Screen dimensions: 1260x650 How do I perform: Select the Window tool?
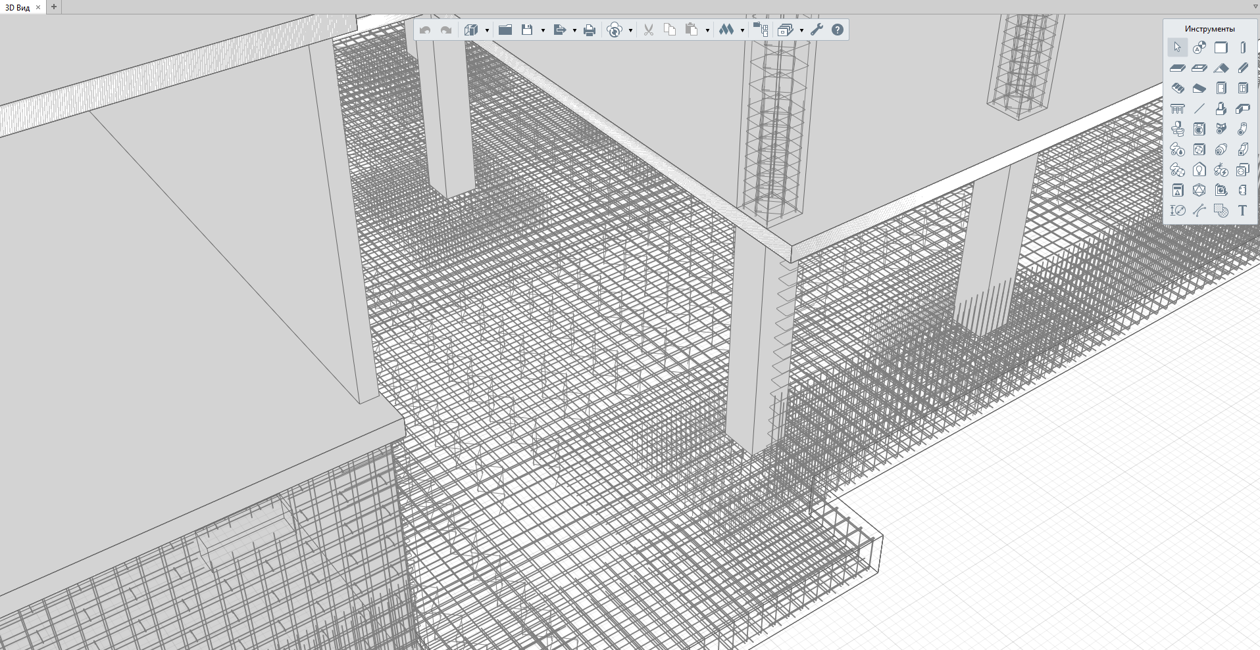coord(1242,88)
